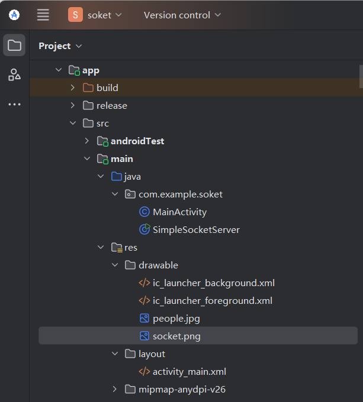Expand the build folder
The image size is (363, 402).
coord(73,87)
